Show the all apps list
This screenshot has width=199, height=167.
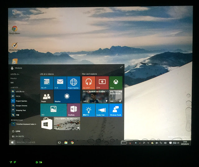point(18,136)
